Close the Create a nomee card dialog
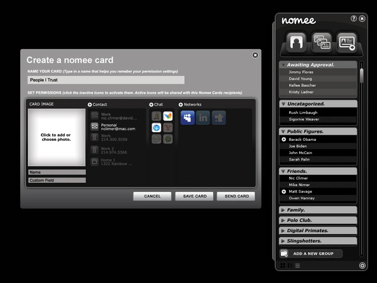377x283 pixels. (255, 55)
